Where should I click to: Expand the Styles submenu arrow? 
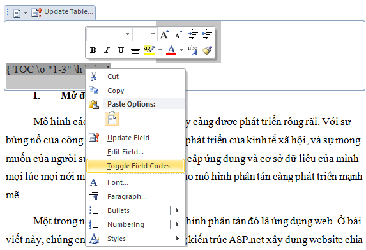178,239
